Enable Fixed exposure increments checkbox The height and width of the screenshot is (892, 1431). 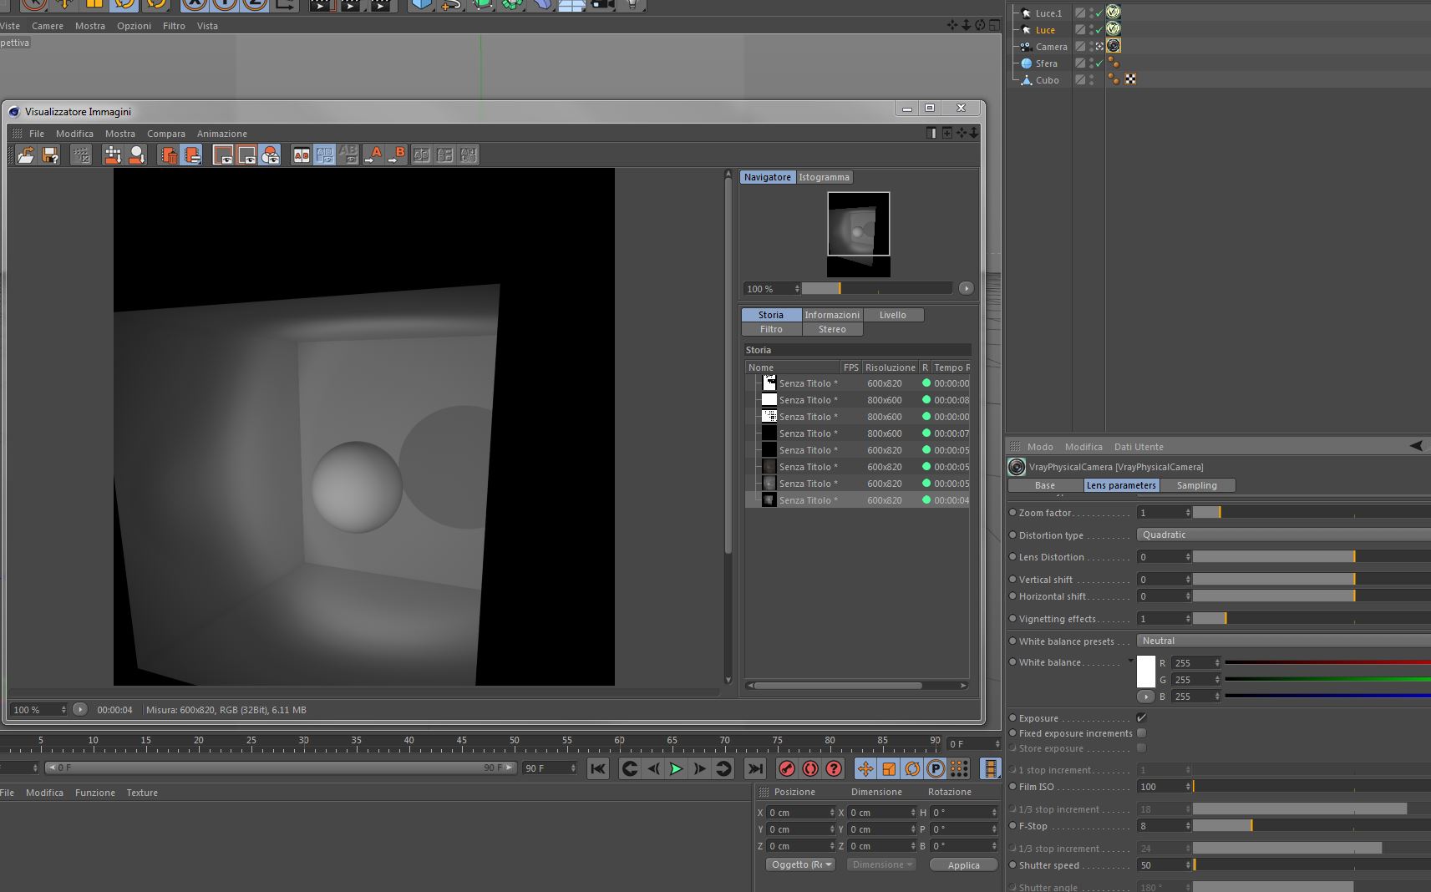pos(1141,733)
